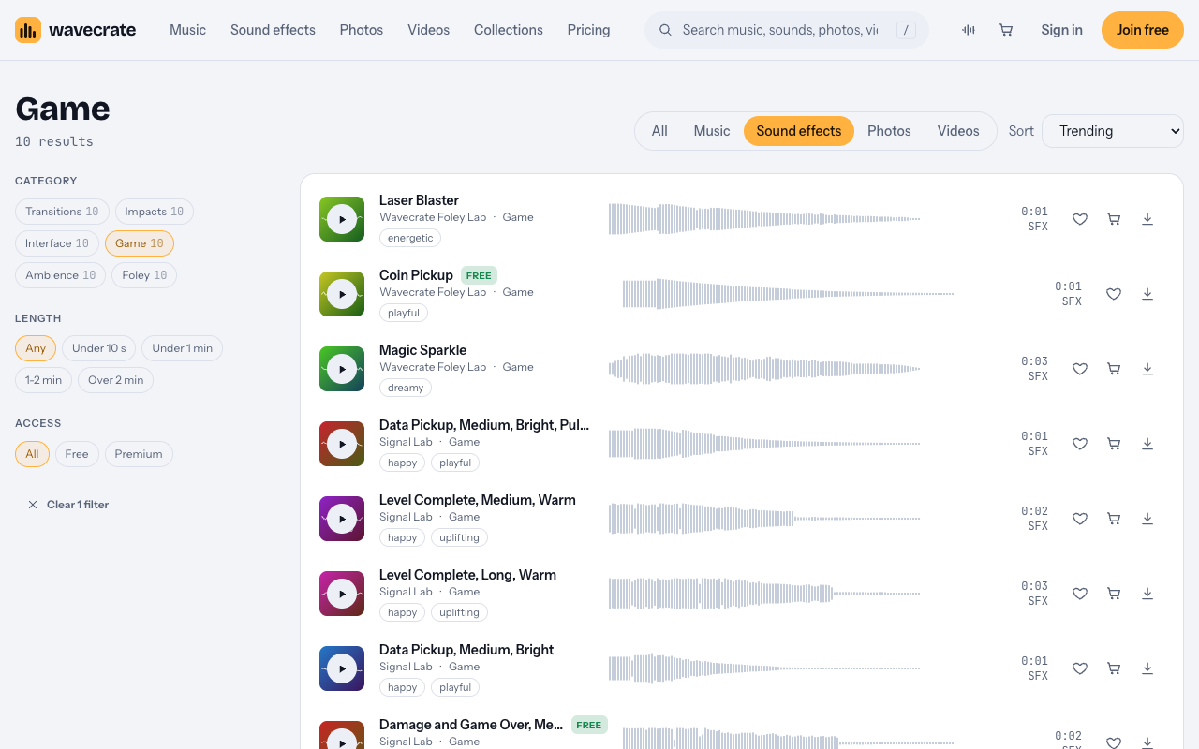Filter length to Over 2 min
Screen dimensions: 1199x749
[116, 380]
